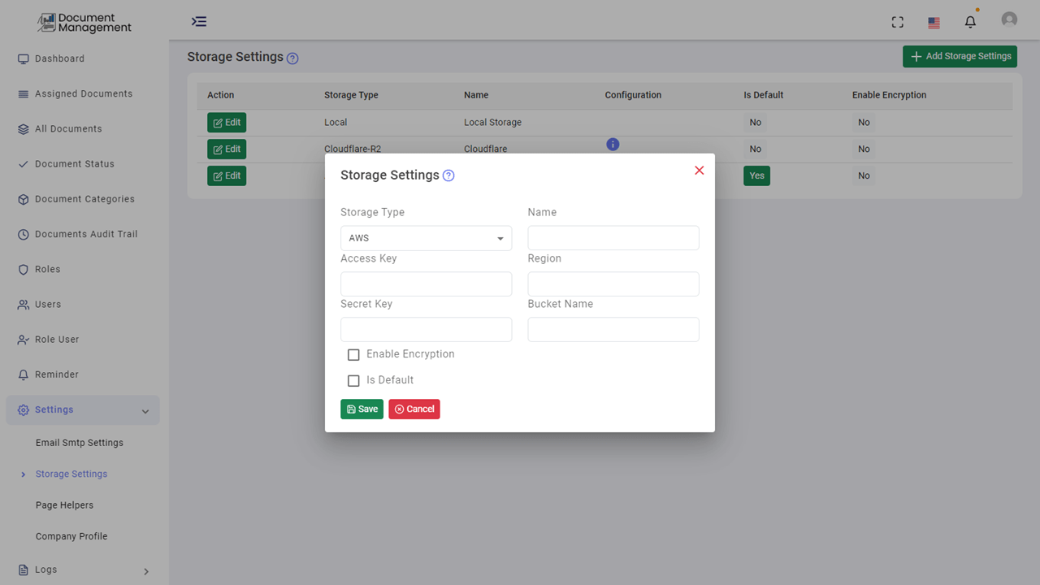Click Add Storage Settings button
Image resolution: width=1040 pixels, height=585 pixels.
(960, 56)
